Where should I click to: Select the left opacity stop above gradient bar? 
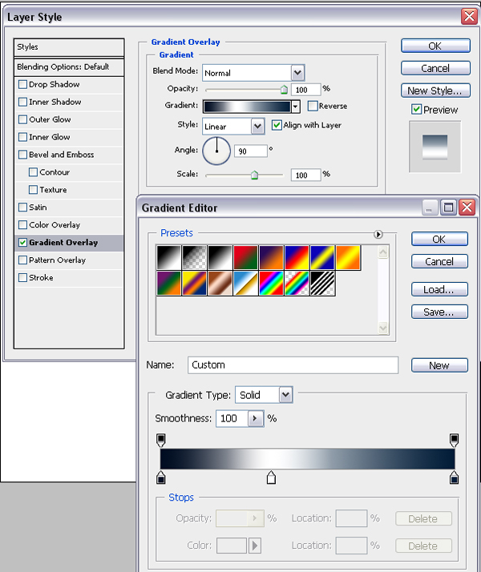160,440
